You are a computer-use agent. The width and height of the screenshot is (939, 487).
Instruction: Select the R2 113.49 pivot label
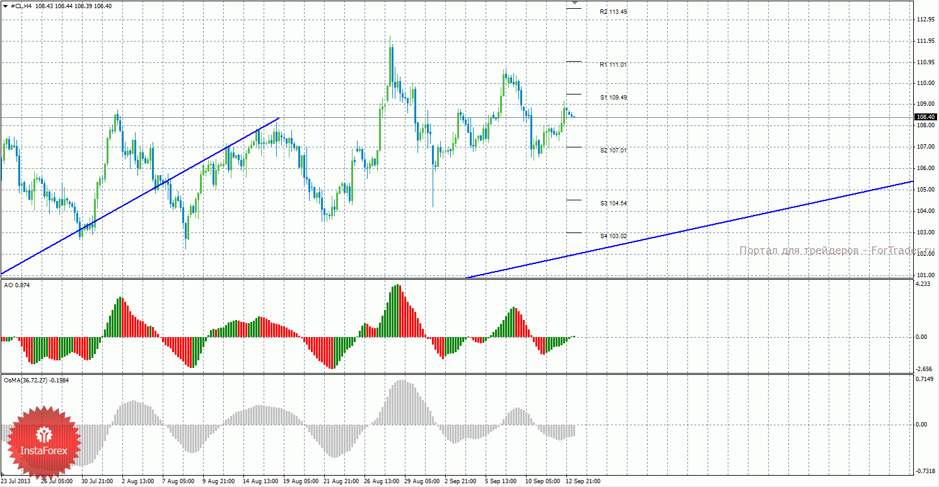614,12
